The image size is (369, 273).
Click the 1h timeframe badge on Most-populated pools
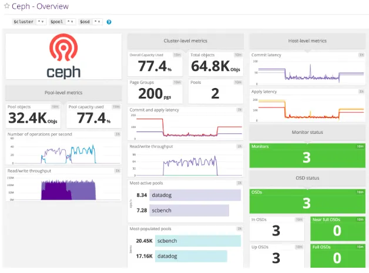[x=239, y=228]
